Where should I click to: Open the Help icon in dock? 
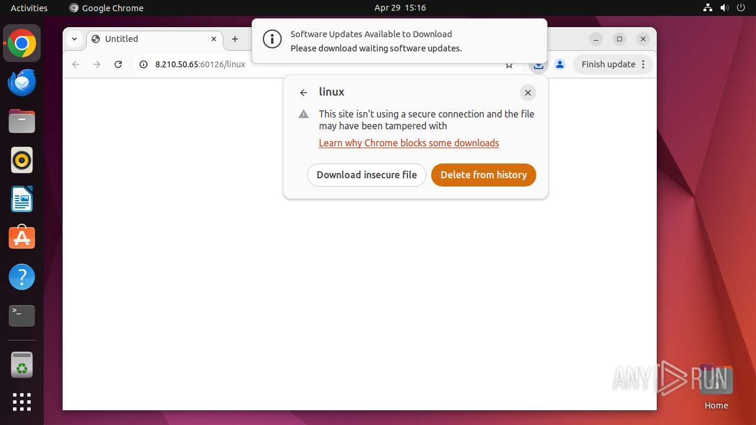(22, 277)
